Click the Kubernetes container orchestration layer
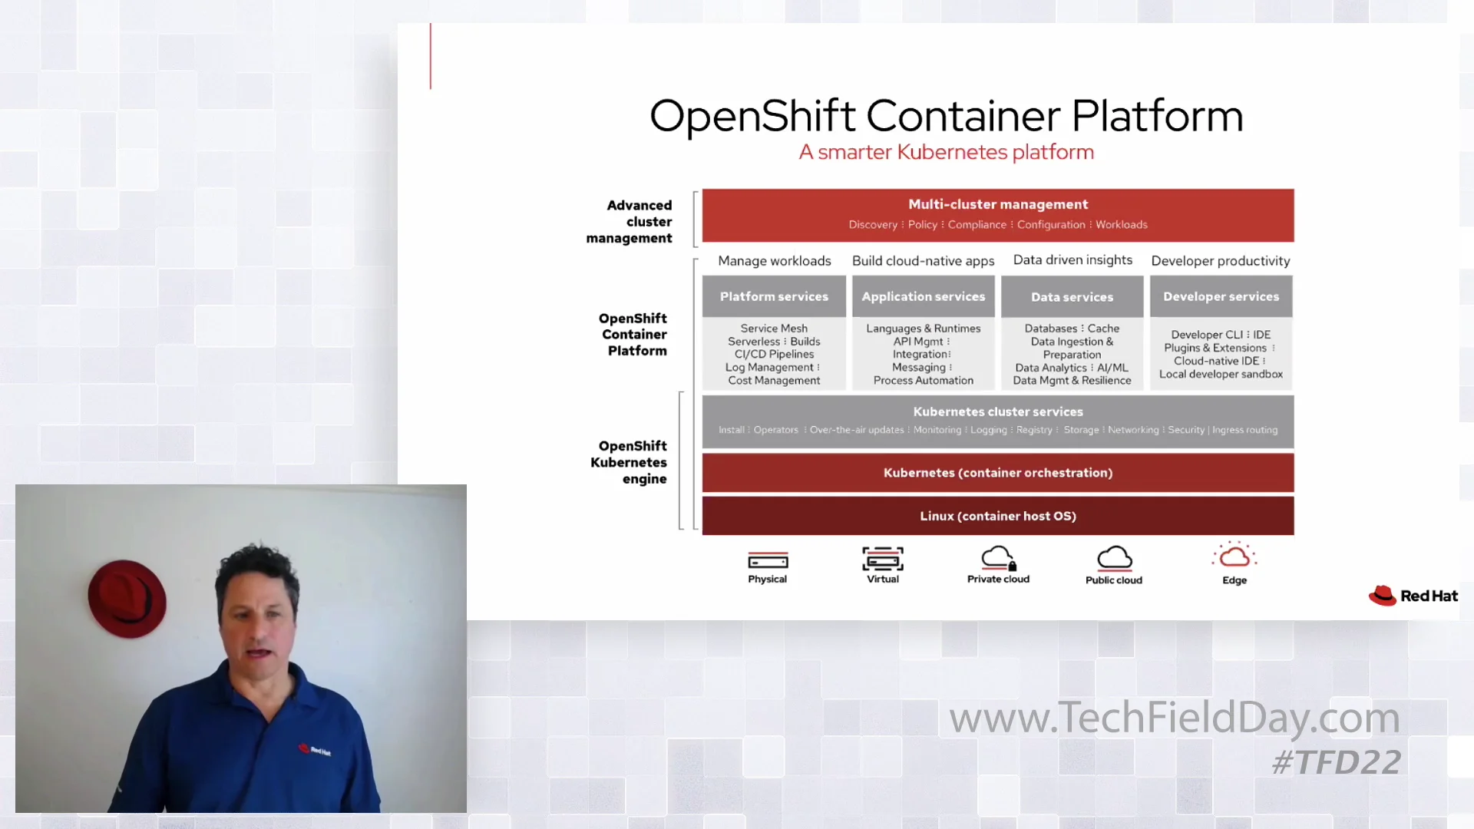 click(997, 473)
